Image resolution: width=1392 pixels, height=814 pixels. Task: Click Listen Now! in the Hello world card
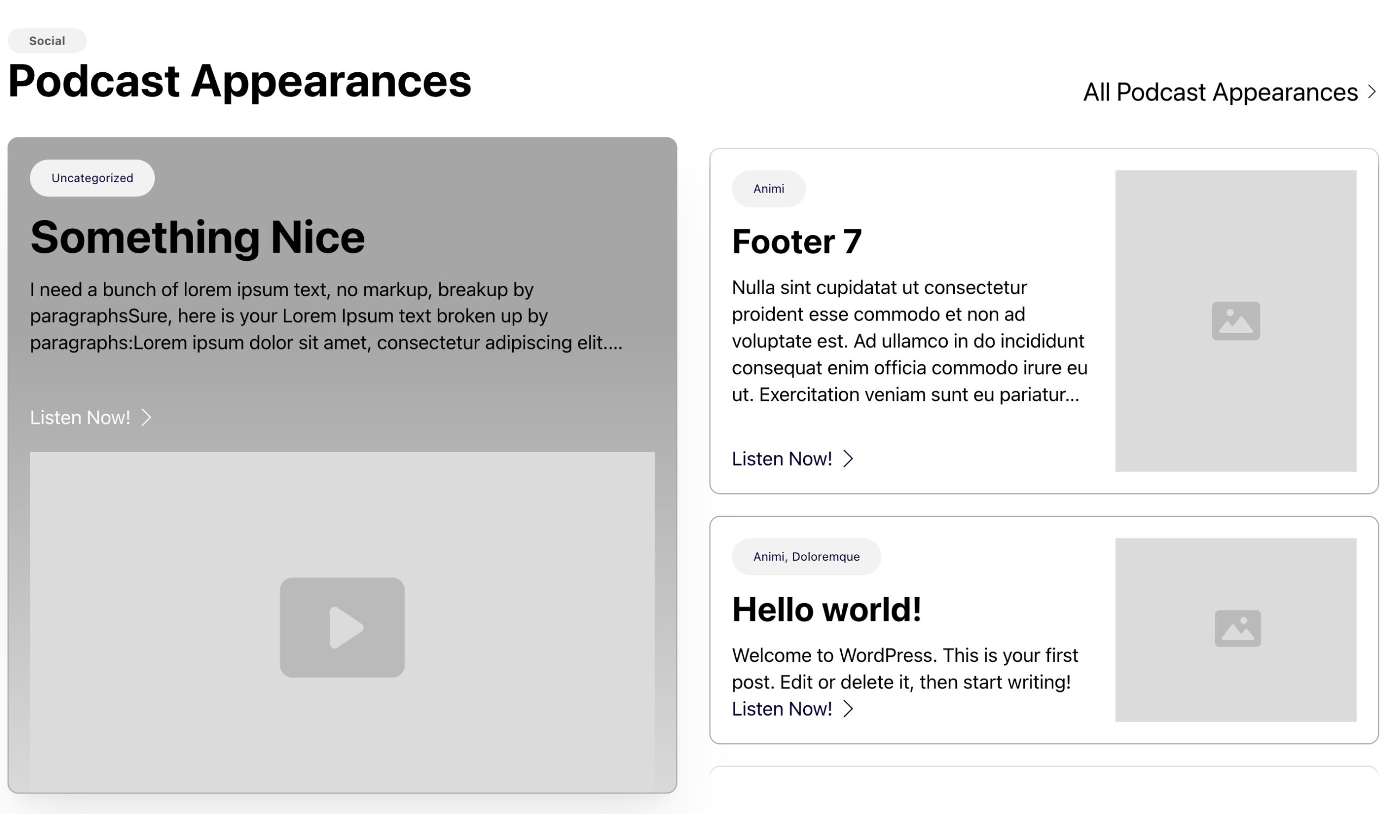[781, 709]
